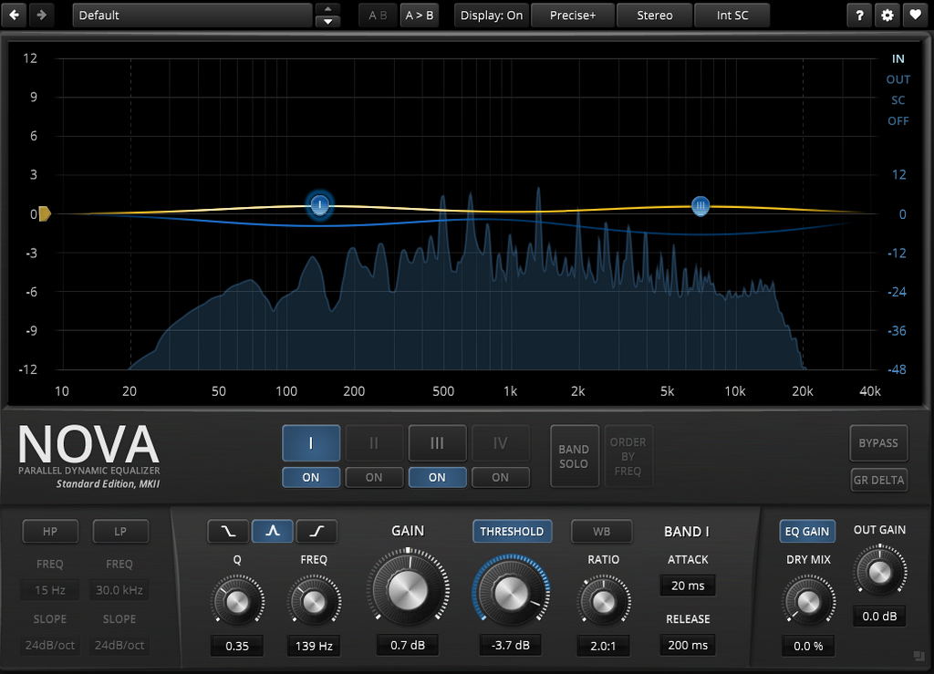934x674 pixels.
Task: Toggle band III ON switch
Action: [x=437, y=478]
